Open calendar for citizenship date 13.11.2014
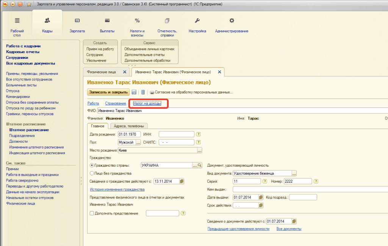This screenshot has width=388, height=246. point(181,181)
